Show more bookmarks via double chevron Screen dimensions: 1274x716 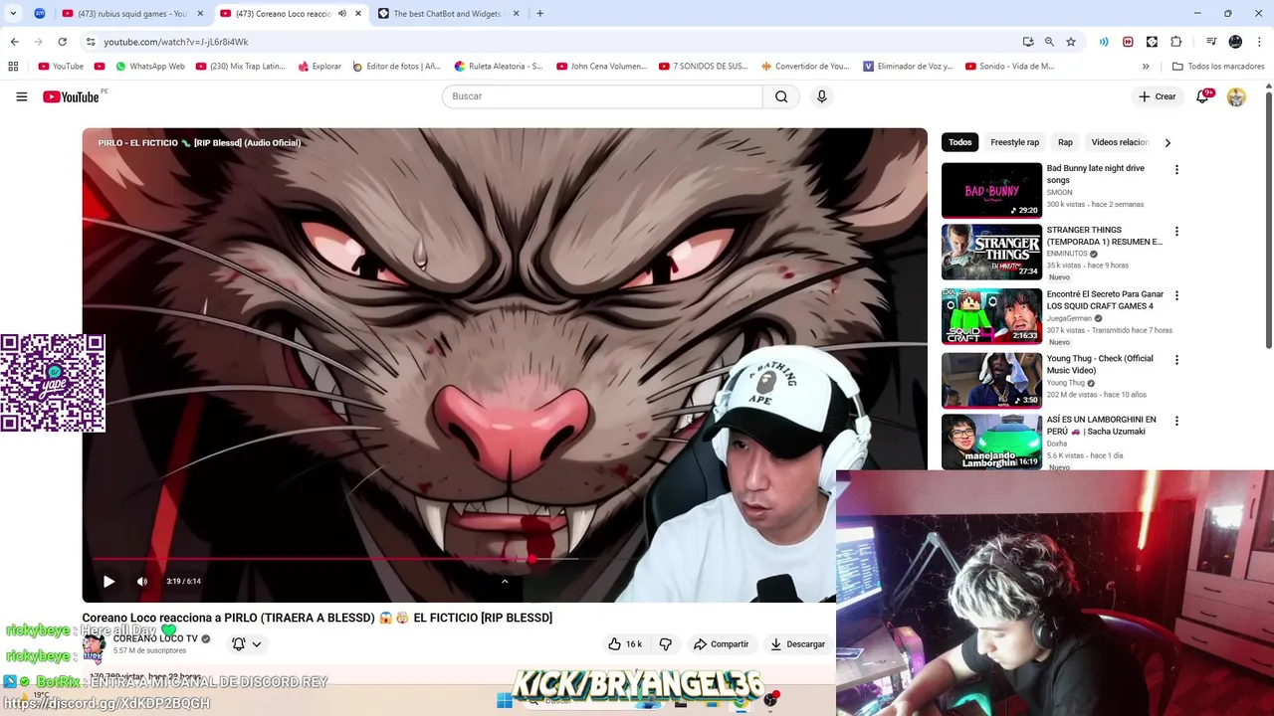(x=1146, y=67)
